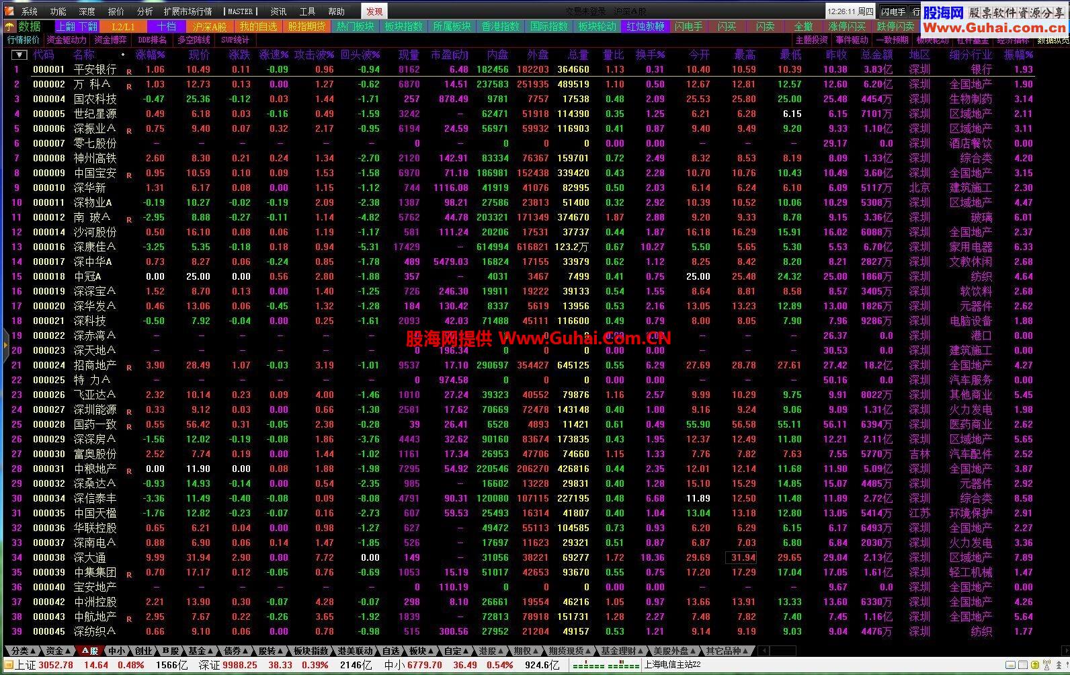Open the 报价 menu

pos(116,11)
